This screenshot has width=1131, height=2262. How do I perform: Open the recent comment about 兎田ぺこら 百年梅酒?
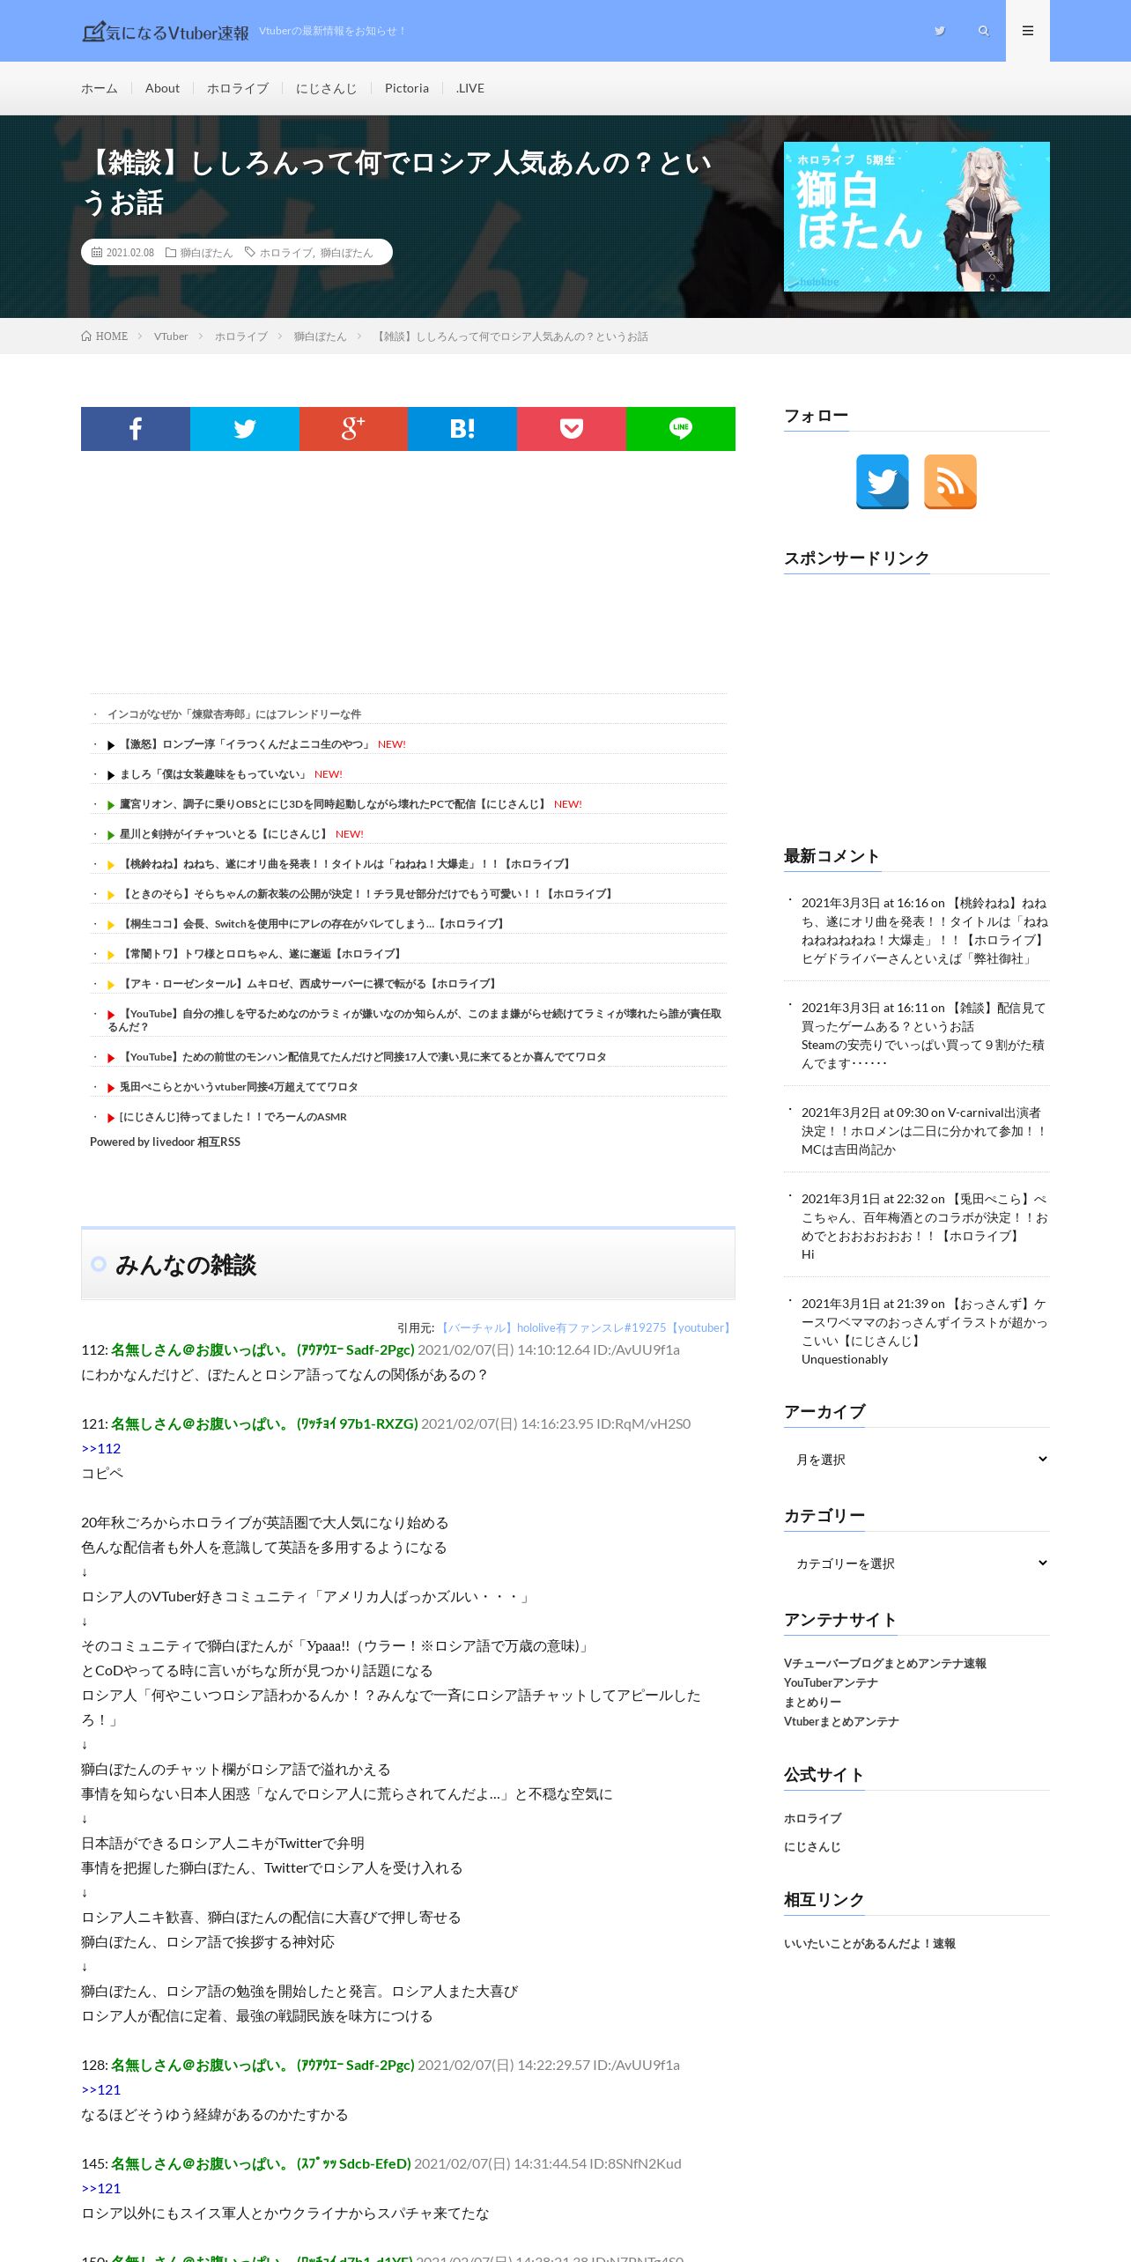pyautogui.click(x=924, y=1217)
